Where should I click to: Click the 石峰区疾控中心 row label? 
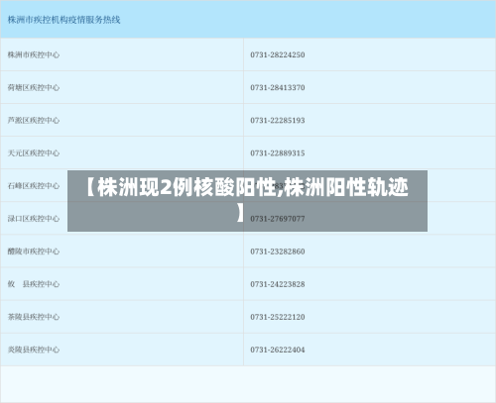pos(34,186)
